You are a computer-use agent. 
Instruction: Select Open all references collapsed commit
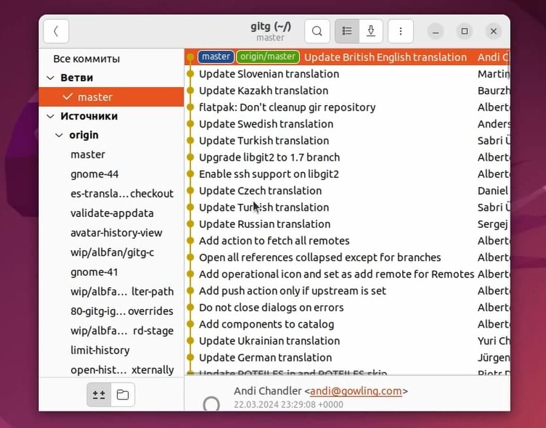point(347,258)
